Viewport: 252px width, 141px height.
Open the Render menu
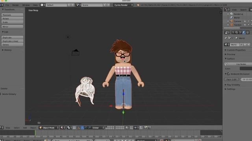(16, 5)
